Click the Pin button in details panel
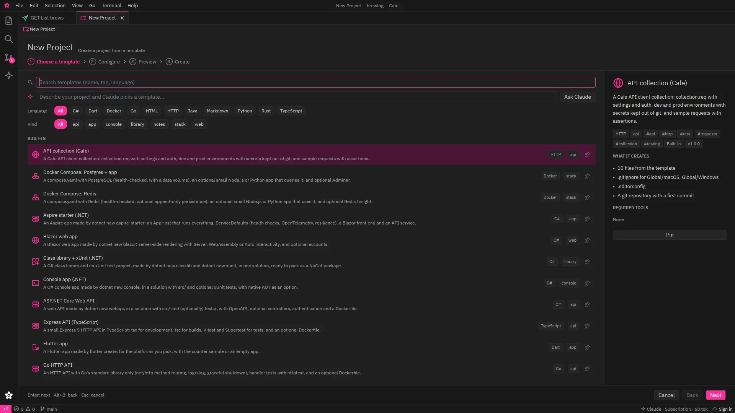This screenshot has height=413, width=735. click(670, 235)
